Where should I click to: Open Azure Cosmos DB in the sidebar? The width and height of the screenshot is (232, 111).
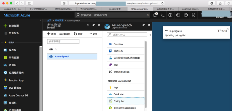16,95
